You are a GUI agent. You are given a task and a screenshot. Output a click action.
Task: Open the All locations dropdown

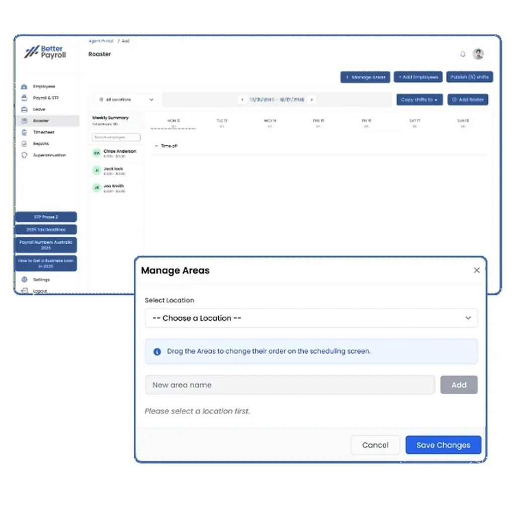[126, 100]
